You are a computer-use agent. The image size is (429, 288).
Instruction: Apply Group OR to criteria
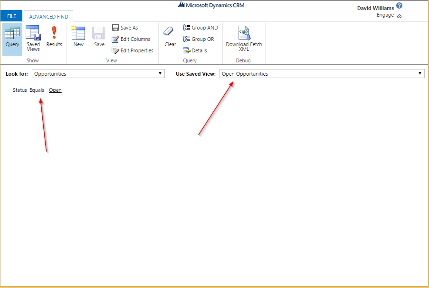coord(199,39)
